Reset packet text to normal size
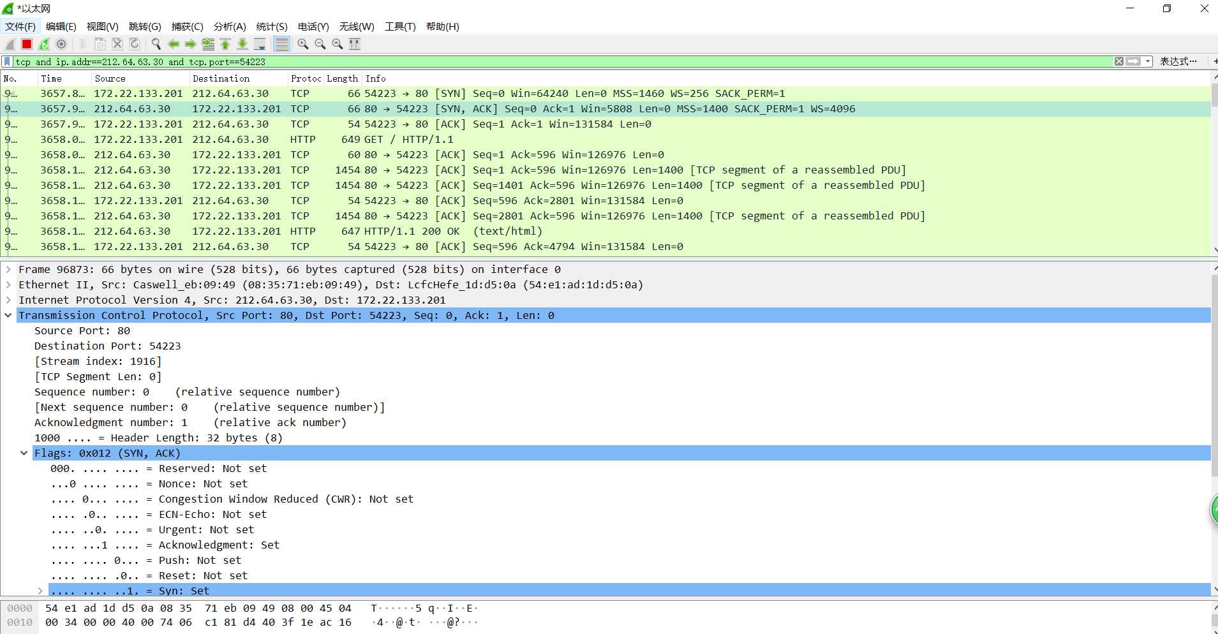This screenshot has height=634, width=1218. [338, 44]
